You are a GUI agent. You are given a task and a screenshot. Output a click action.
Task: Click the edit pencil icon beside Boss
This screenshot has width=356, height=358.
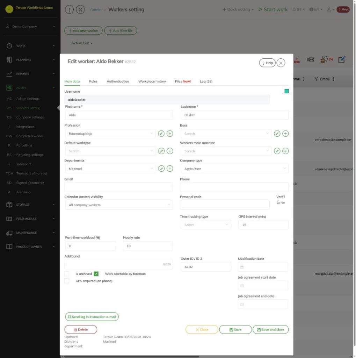(x=277, y=134)
